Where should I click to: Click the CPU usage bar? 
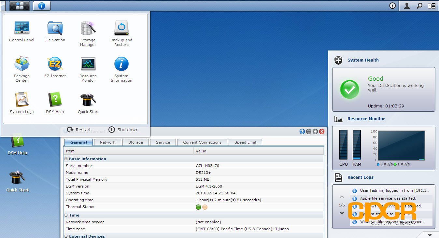click(344, 145)
